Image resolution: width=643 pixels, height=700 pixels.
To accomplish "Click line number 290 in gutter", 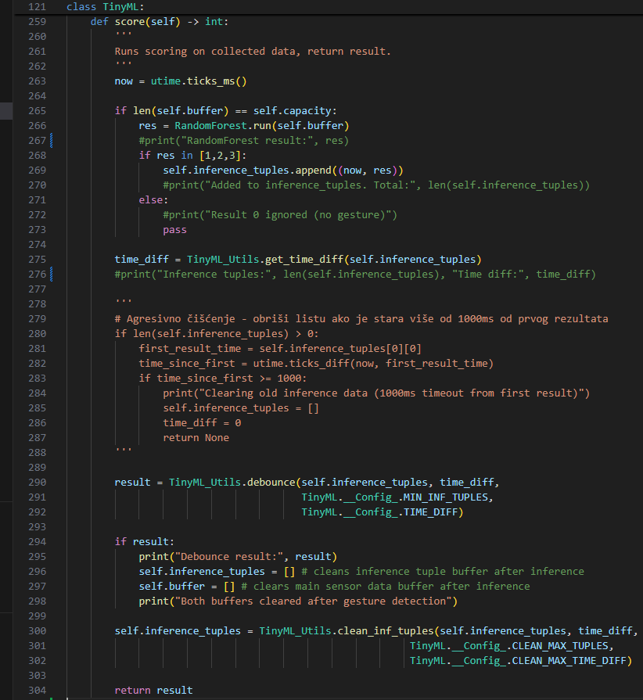I will pyautogui.click(x=36, y=483).
